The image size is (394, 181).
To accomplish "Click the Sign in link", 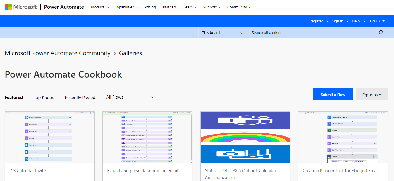I will point(337,21).
